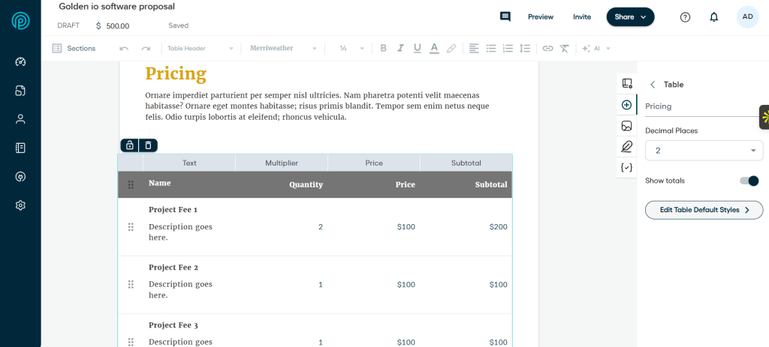Open the documents icon in left sidebar
Viewport: 769px width, 347px height.
pos(20,91)
